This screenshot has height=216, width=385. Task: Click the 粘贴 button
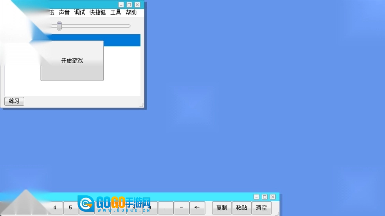click(x=242, y=208)
